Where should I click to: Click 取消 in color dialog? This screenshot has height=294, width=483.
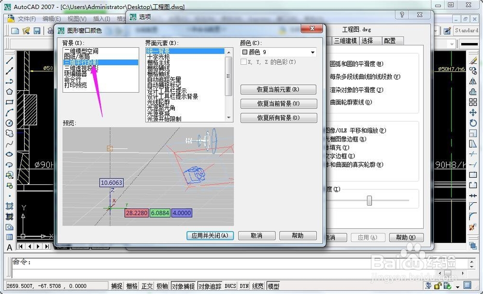point(256,236)
